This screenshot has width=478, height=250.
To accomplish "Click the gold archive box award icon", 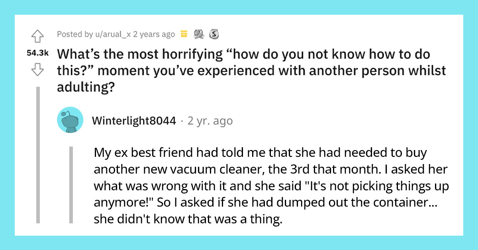I will click(x=184, y=34).
